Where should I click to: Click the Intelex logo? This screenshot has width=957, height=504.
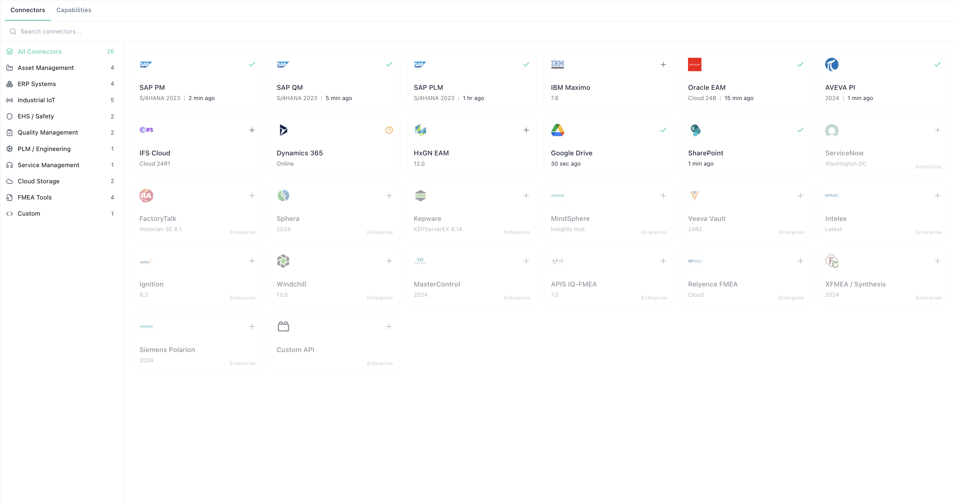point(831,195)
